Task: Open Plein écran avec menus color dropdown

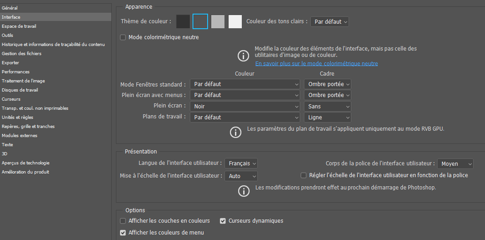Action: tap(245, 95)
